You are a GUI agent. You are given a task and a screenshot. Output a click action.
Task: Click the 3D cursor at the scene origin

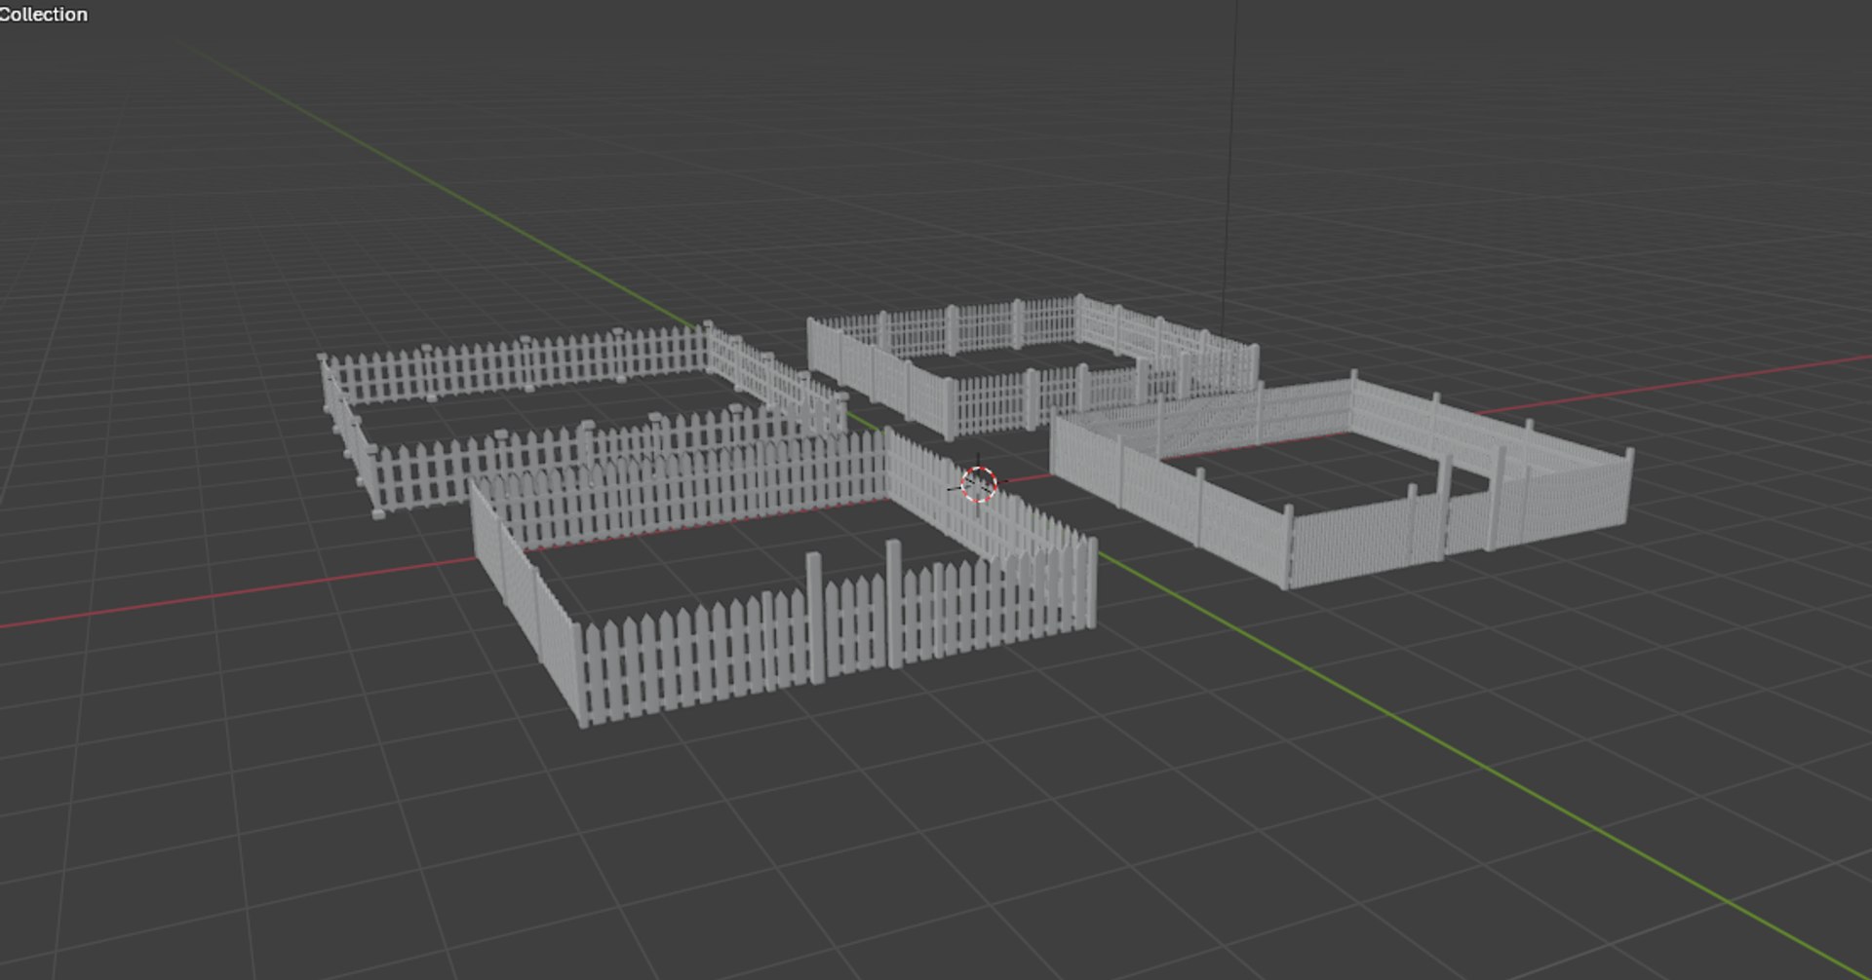pos(979,484)
